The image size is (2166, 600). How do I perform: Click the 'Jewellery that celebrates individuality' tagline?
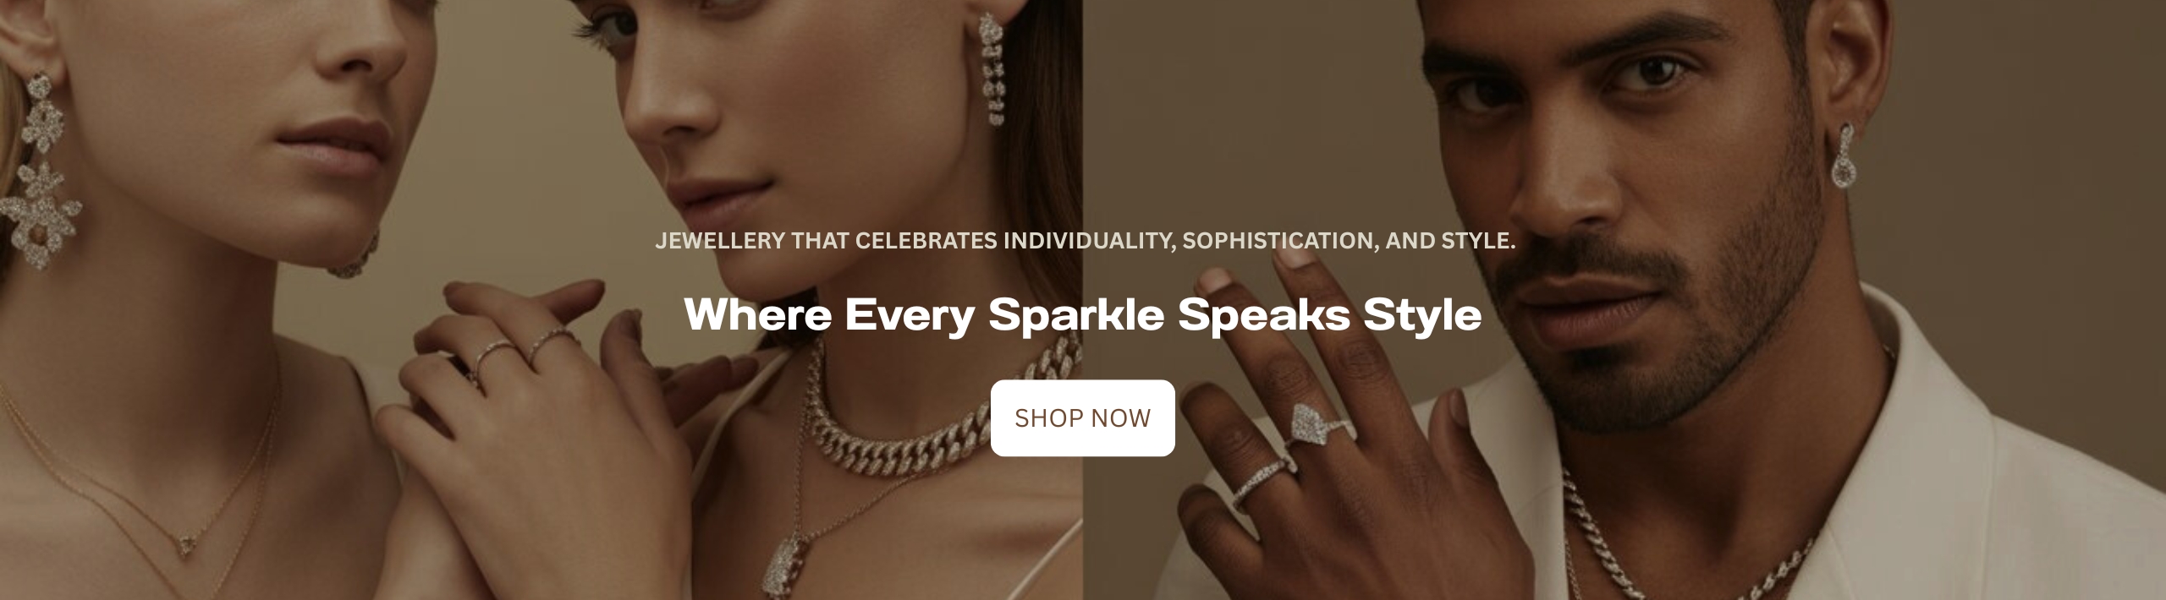click(1085, 241)
